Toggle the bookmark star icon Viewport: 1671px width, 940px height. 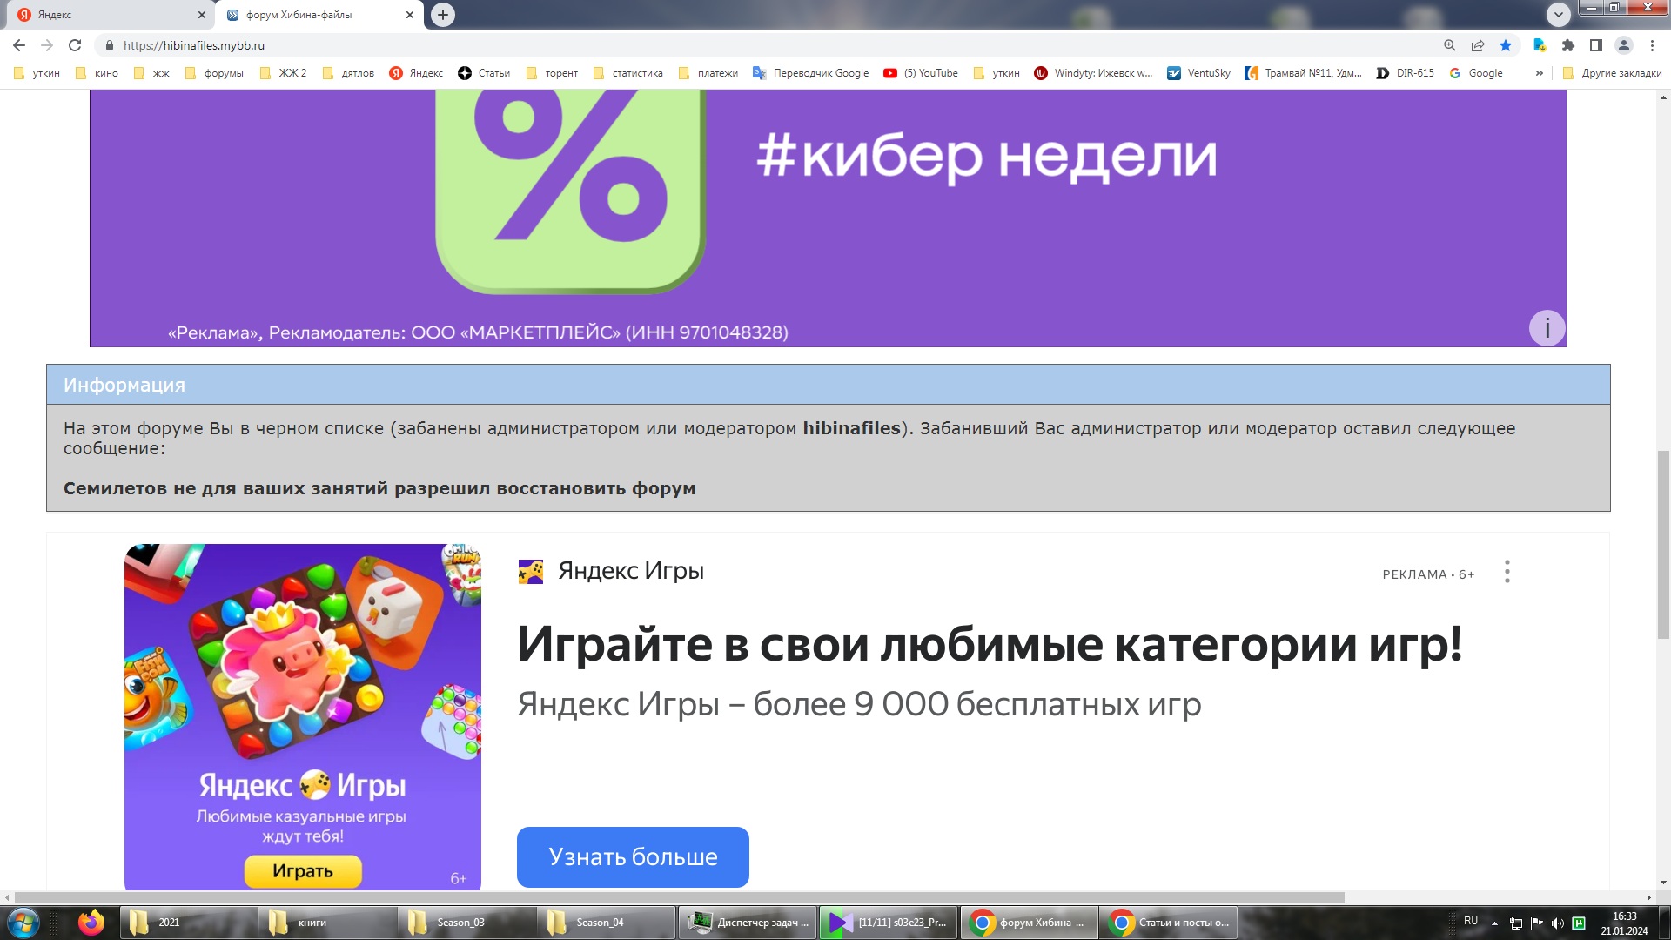pos(1506,45)
